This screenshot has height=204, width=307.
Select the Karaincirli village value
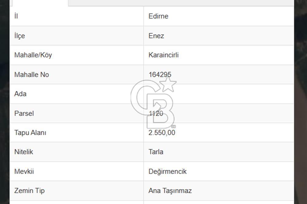[164, 55]
